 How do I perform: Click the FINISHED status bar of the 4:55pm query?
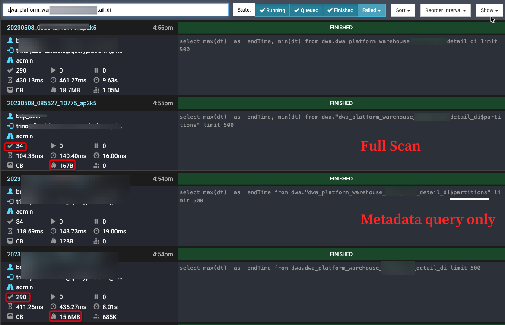(341, 103)
